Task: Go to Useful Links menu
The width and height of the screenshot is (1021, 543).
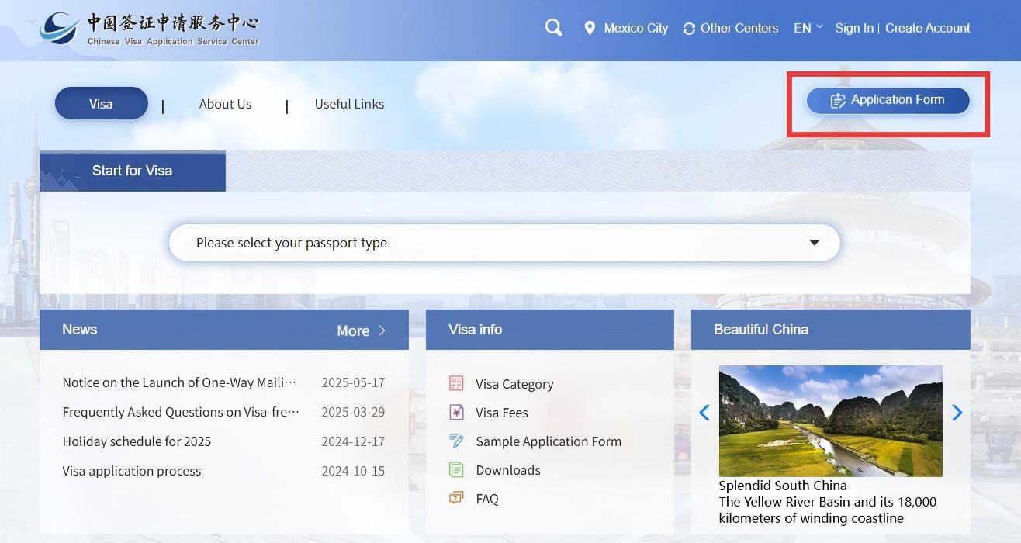Action: tap(349, 104)
